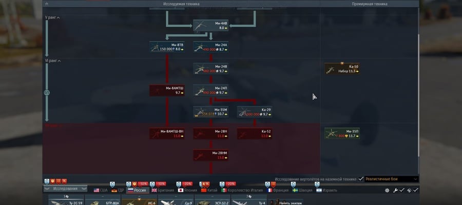Image resolution: width=462 pixels, height=205 pixels.
Task: Collapse the research tree with top-left chevron
Action: (x=47, y=4)
